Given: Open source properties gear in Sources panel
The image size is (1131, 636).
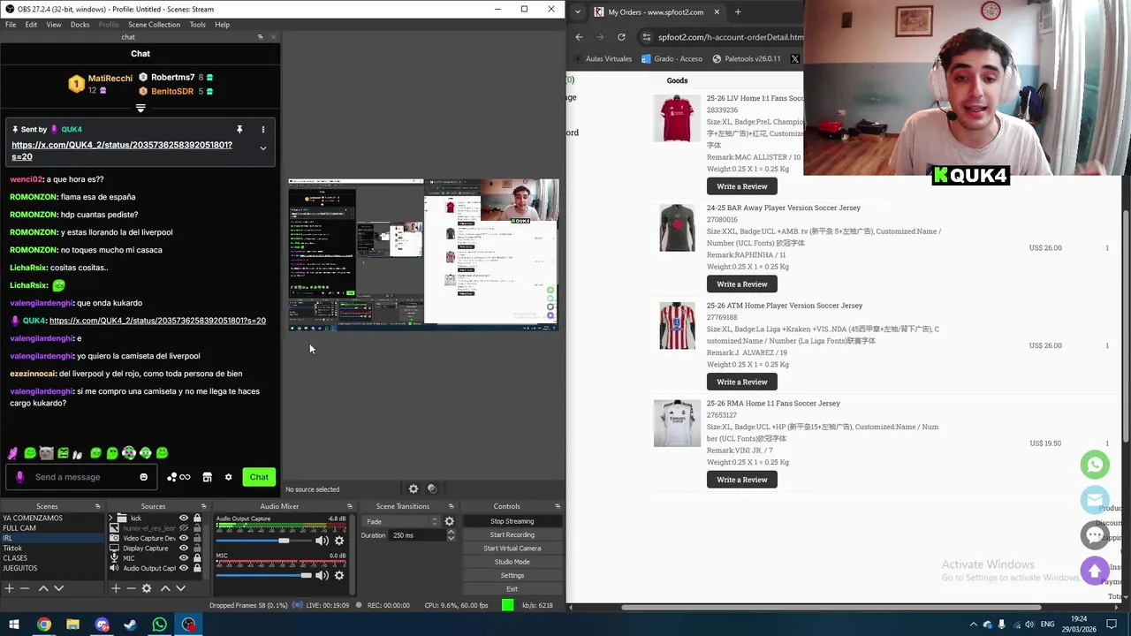Looking at the screenshot, I should point(147,588).
